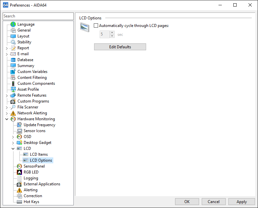Viewport: 258px width, 208px height.
Task: Open the LCD Items page
Action: 39,154
